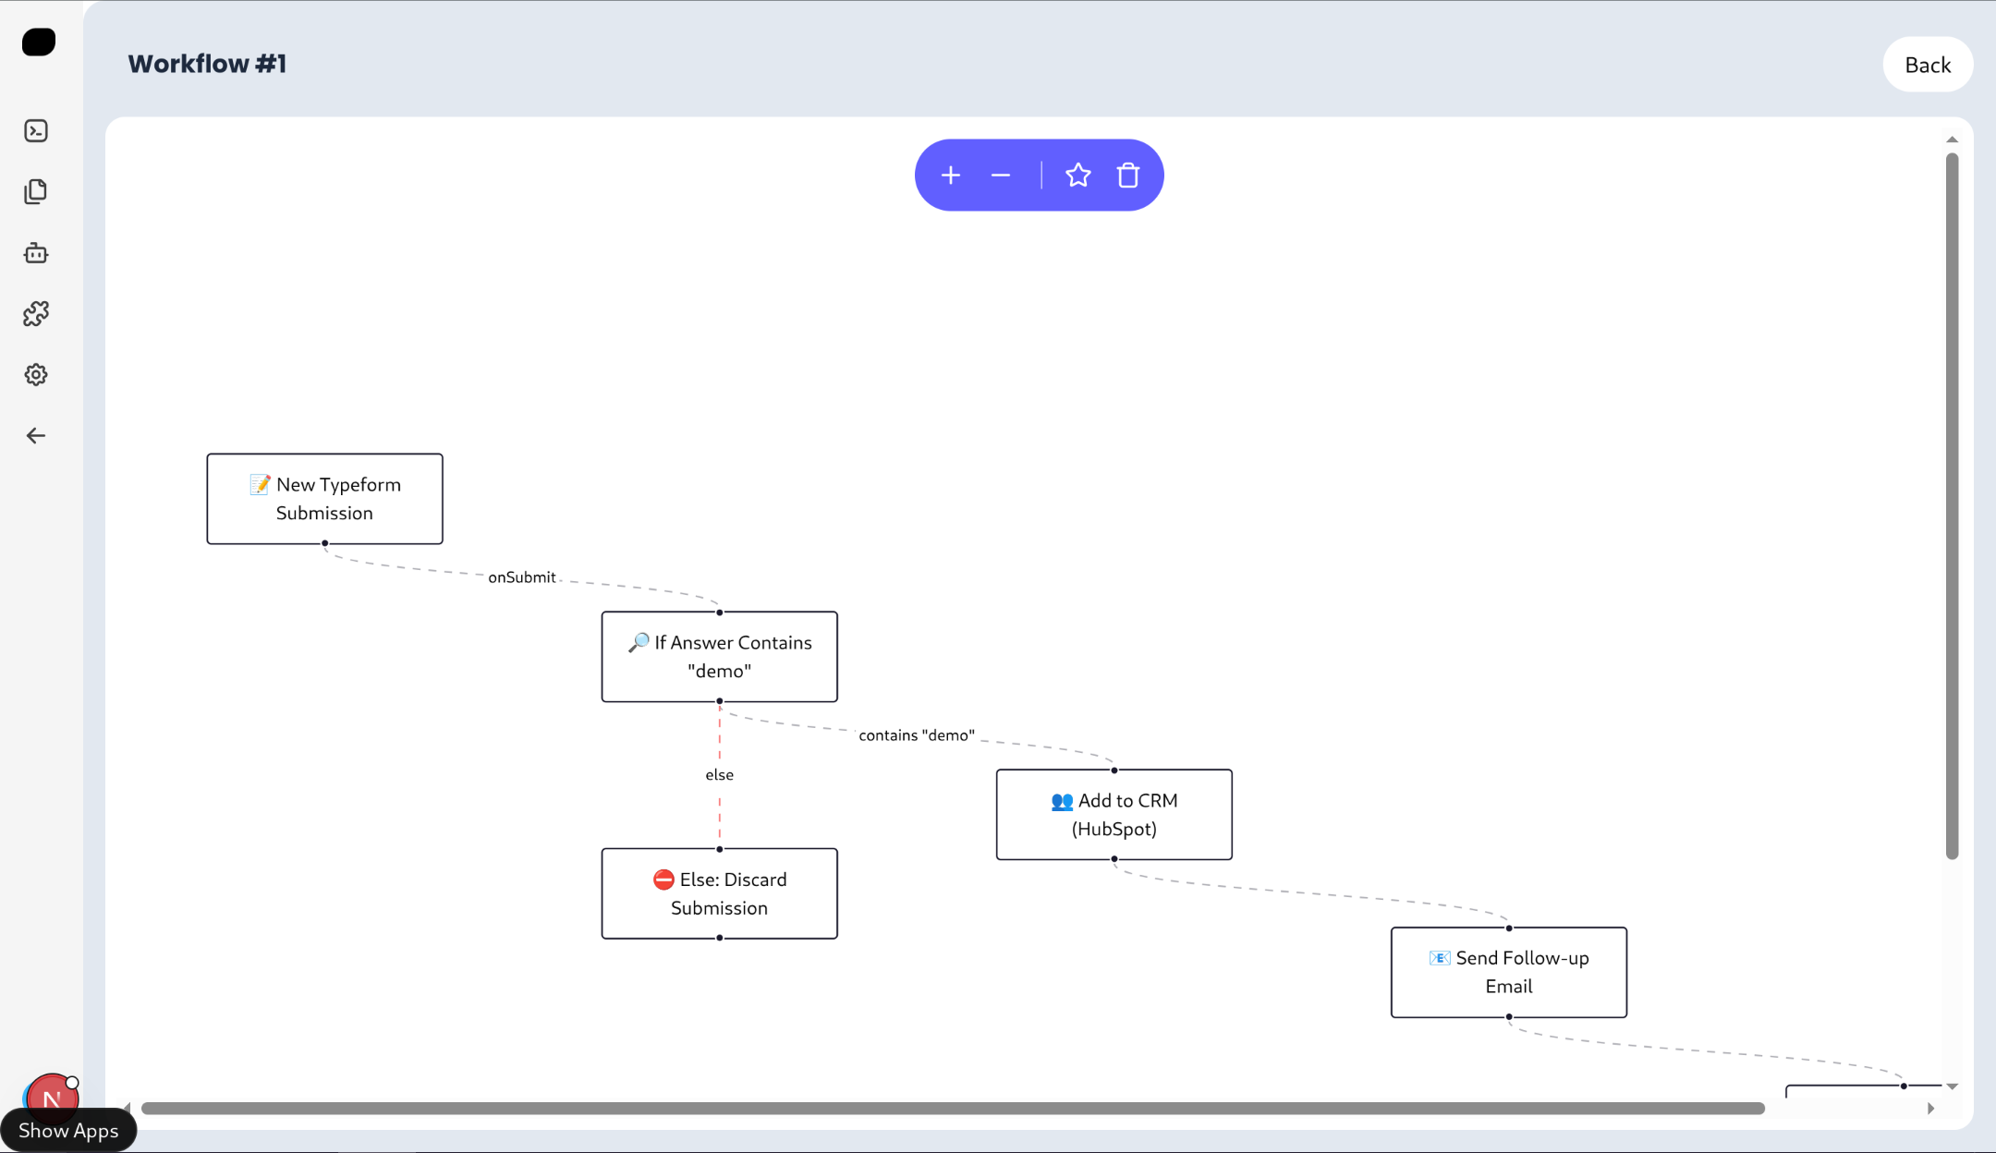Viewport: 1996px width, 1153px height.
Task: Click the vertical scrollbar thumb
Action: pos(1952,506)
